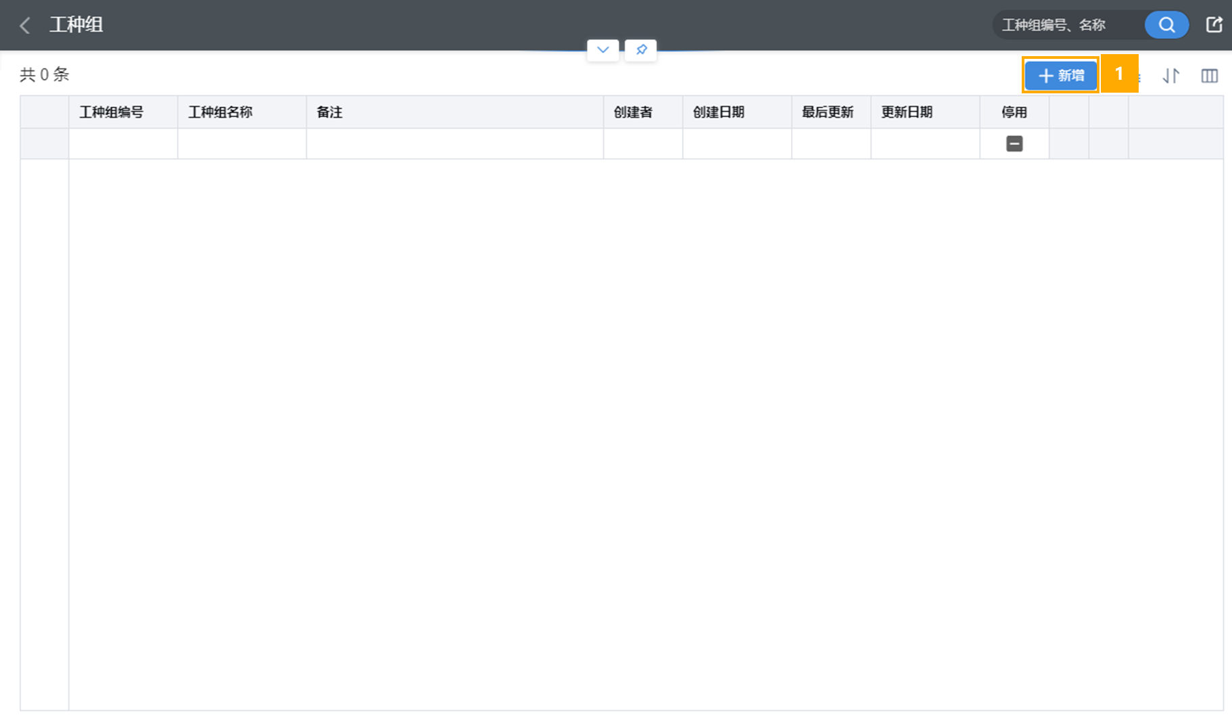This screenshot has height=719, width=1232.
Task: Click the 新增 button
Action: [x=1060, y=75]
